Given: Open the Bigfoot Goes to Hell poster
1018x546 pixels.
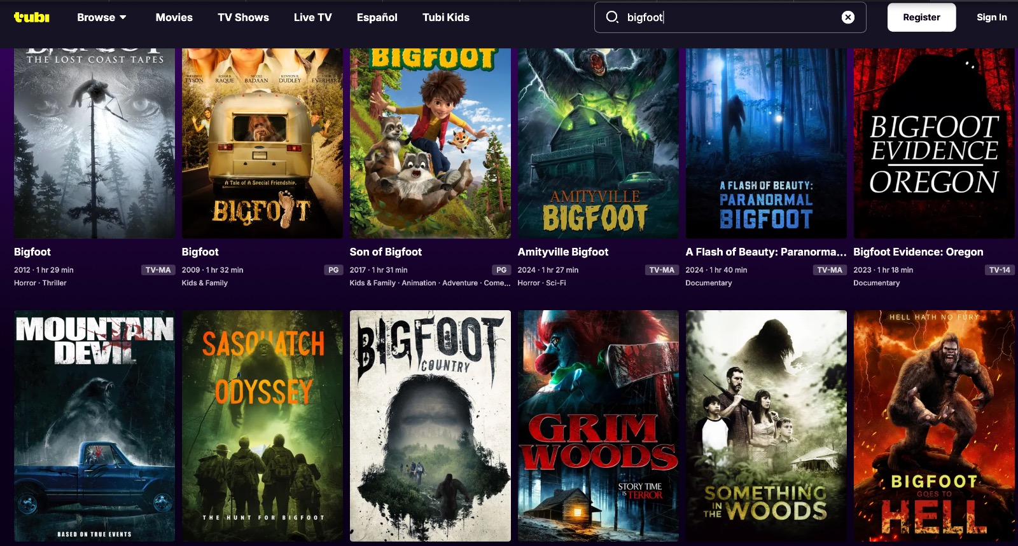Looking at the screenshot, I should point(934,426).
